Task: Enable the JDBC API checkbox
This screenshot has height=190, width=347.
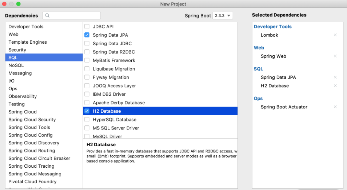Action: pos(87,27)
